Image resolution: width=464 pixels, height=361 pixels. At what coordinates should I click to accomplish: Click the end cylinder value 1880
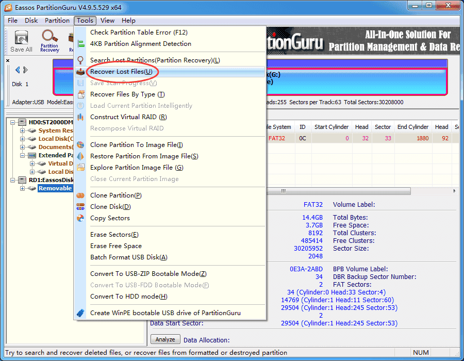click(423, 138)
